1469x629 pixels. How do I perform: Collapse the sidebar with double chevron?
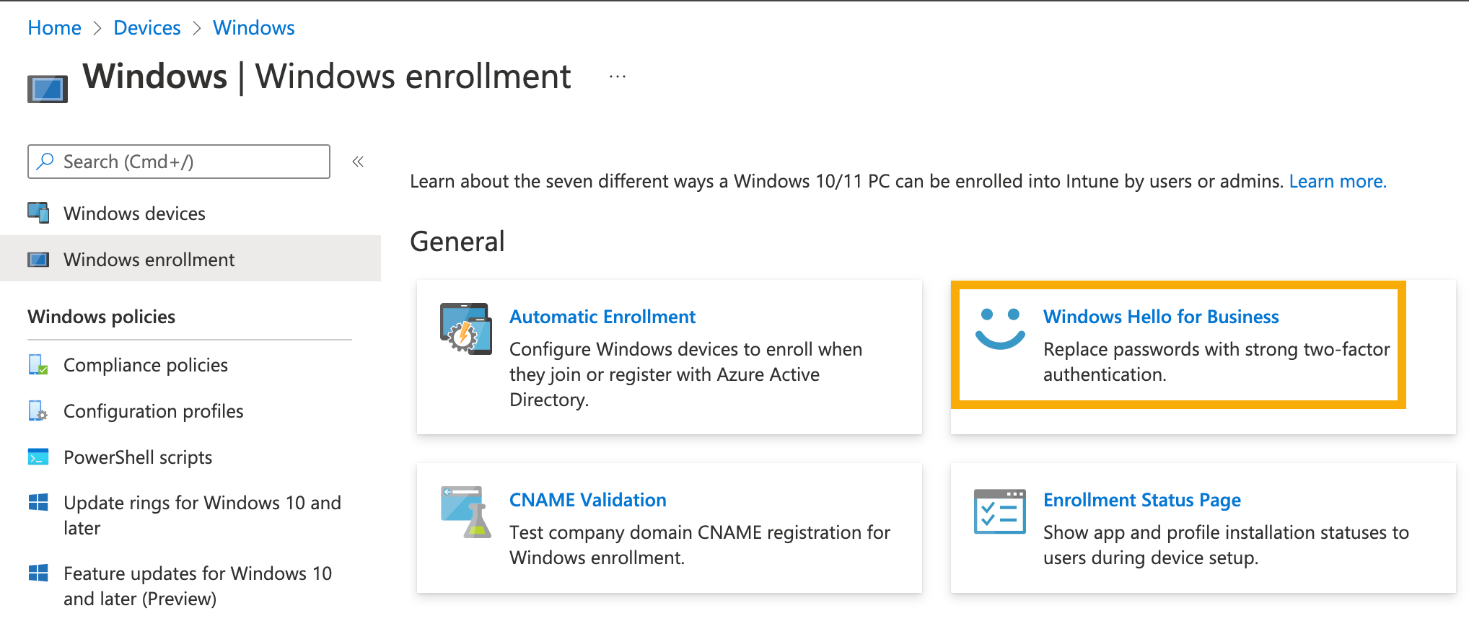(x=358, y=162)
